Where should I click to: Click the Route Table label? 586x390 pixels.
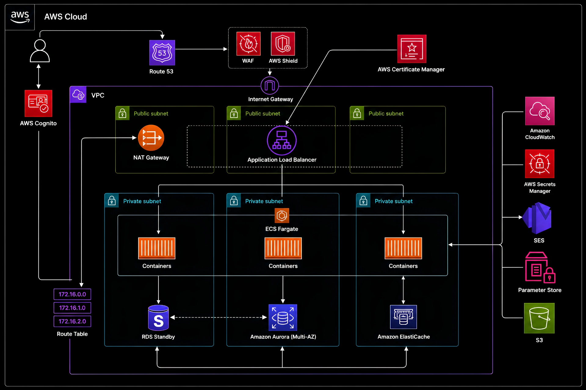click(x=72, y=334)
